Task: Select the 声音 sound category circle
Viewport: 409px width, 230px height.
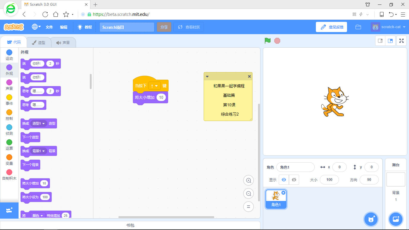Action: [9, 82]
